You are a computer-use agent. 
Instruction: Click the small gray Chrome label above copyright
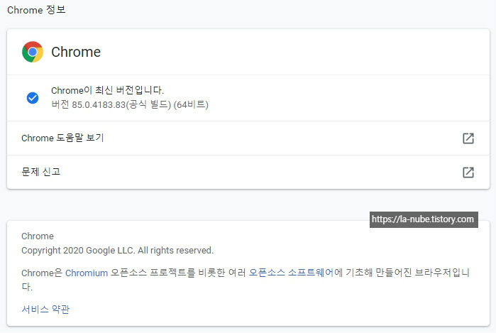click(x=38, y=236)
